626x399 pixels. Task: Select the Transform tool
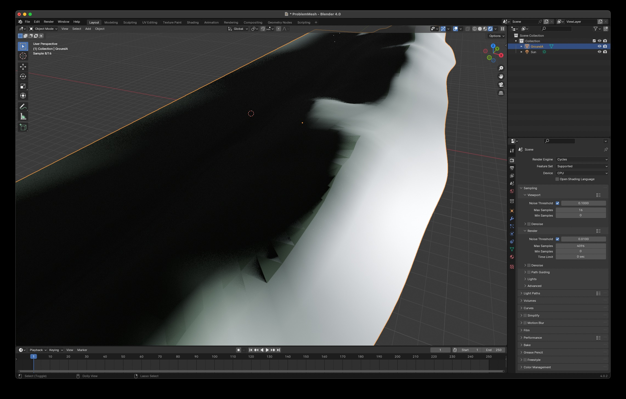point(23,96)
